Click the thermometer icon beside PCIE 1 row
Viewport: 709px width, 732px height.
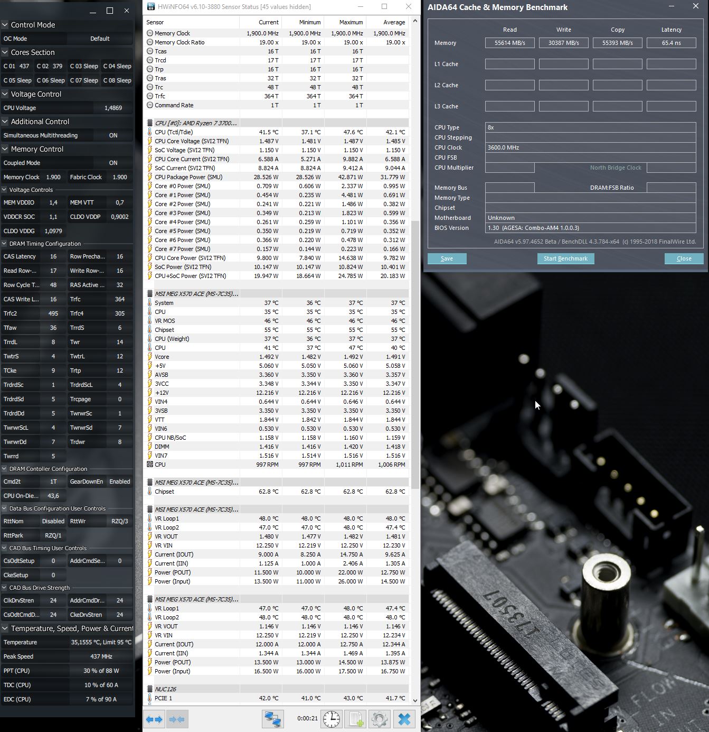pos(150,698)
